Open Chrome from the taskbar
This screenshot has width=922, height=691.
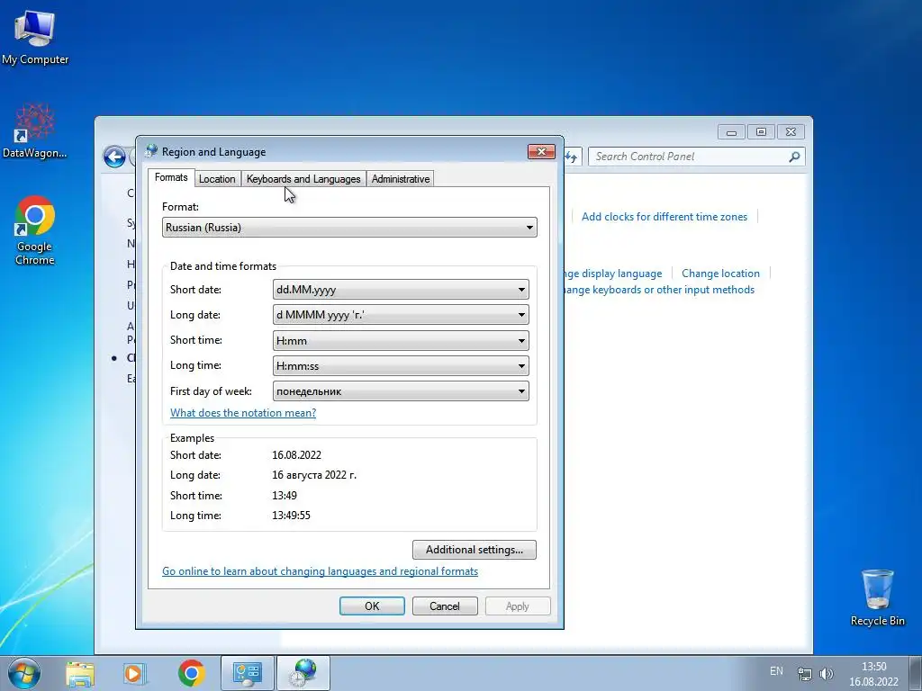click(x=191, y=673)
